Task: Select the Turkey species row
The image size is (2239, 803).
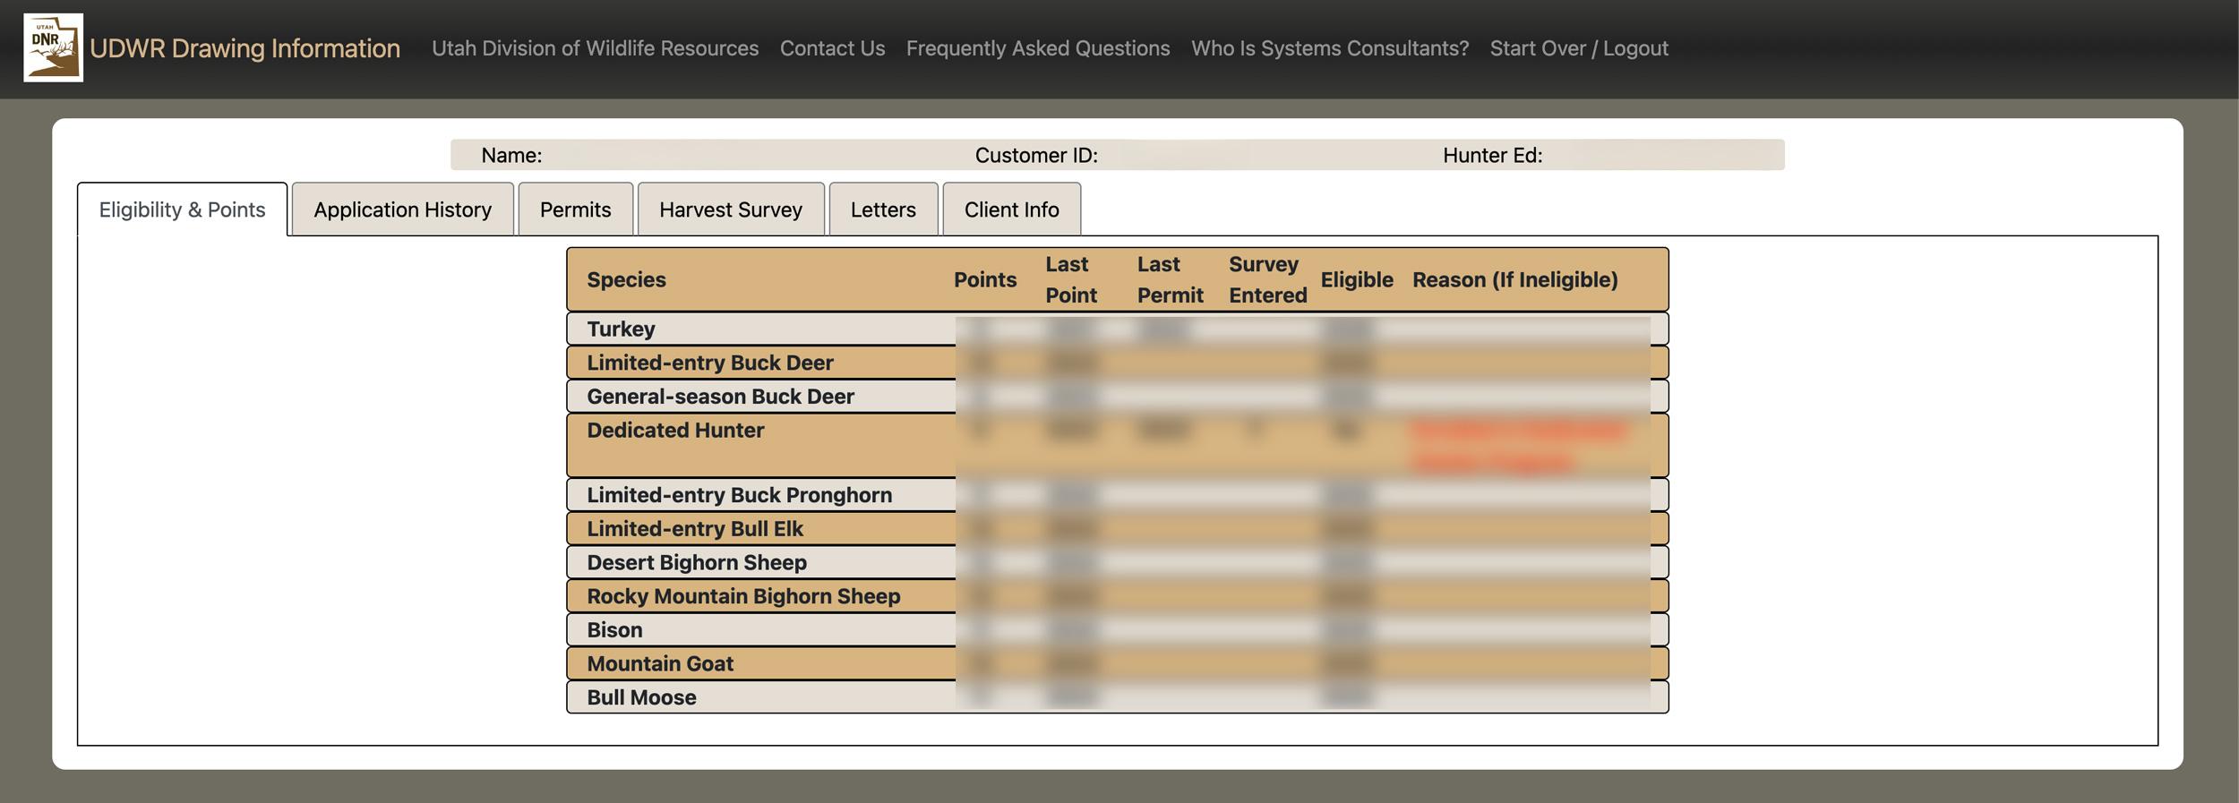Action: pyautogui.click(x=1118, y=329)
